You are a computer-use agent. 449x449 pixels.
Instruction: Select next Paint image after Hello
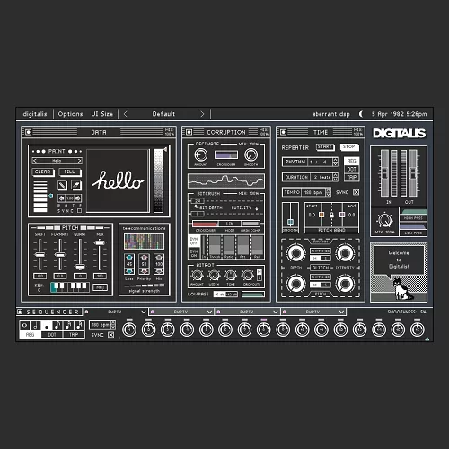click(79, 161)
